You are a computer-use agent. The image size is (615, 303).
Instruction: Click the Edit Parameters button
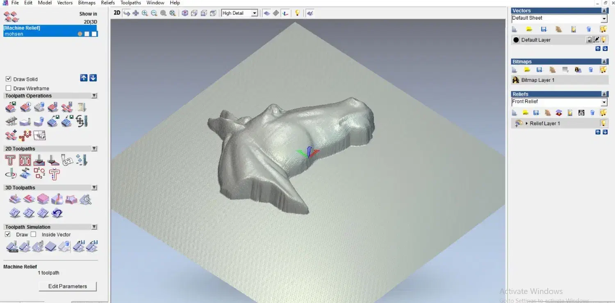[x=68, y=286]
